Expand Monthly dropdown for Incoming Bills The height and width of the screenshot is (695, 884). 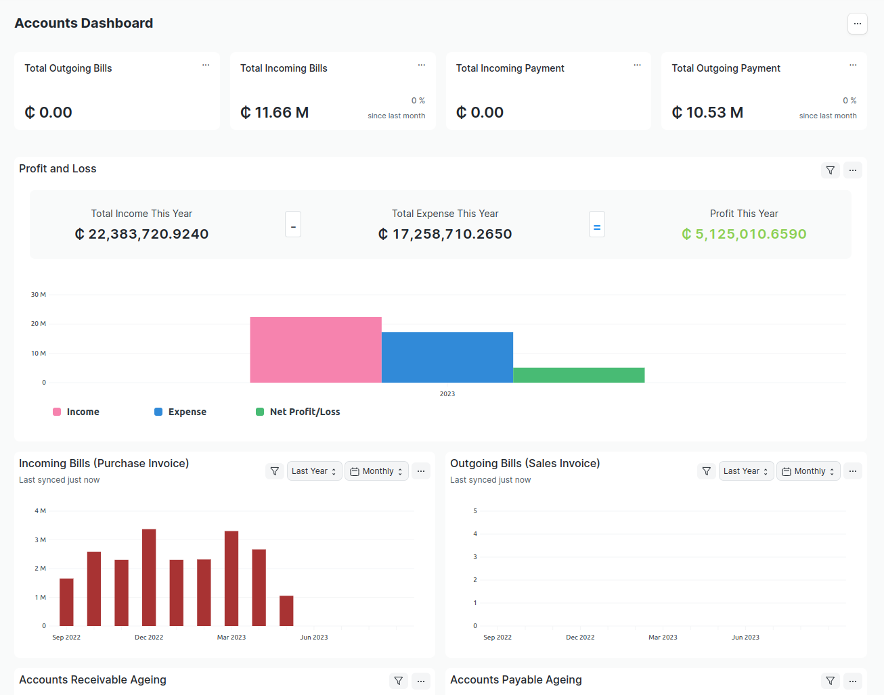[376, 471]
